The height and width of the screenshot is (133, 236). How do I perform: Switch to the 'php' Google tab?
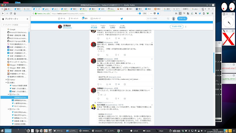[x=195, y=9]
